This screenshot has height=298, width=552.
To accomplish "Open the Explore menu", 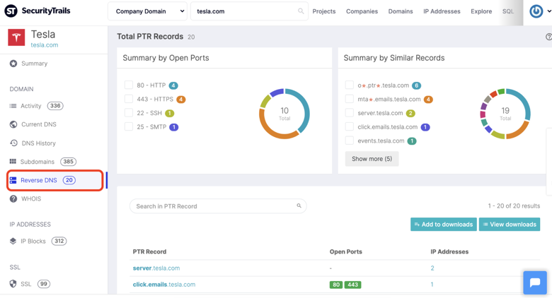I will point(481,11).
